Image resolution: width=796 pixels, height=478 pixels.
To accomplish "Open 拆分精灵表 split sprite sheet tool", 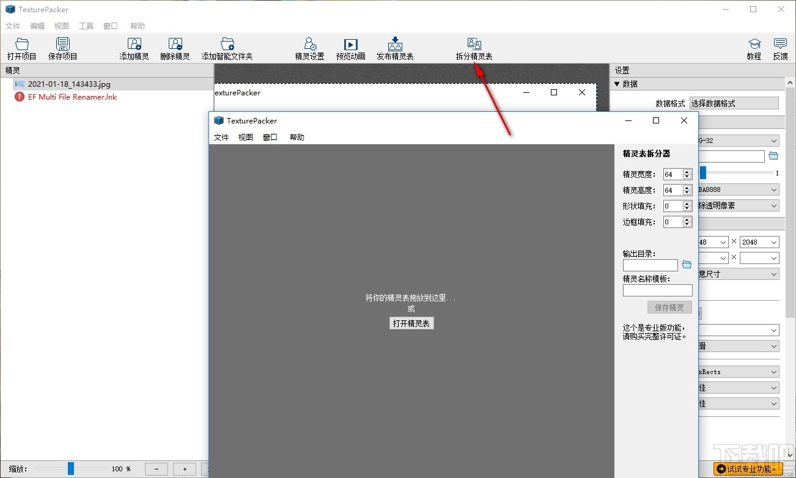I will tap(474, 49).
